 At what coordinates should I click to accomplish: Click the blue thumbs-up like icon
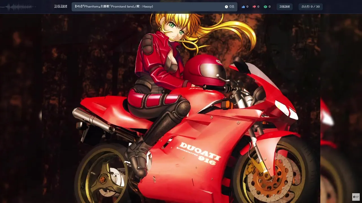[243, 7]
